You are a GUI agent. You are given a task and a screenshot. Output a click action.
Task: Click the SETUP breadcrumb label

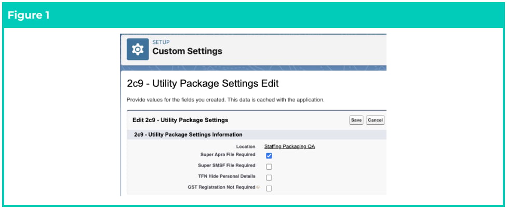[x=161, y=42]
